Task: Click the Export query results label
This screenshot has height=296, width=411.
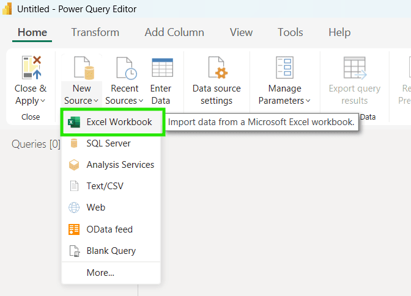Action: tap(354, 95)
